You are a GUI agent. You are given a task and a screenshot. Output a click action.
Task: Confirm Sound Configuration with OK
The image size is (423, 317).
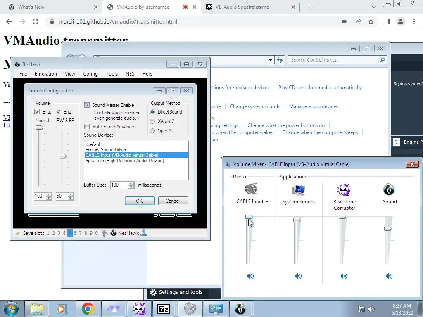pyautogui.click(x=140, y=201)
